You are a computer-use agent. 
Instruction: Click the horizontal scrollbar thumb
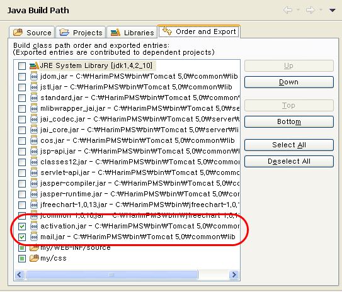(111, 275)
